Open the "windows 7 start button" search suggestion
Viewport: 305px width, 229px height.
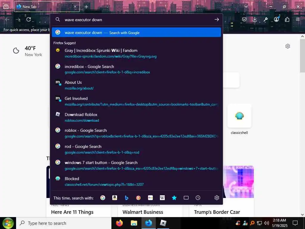pyautogui.click(x=136, y=165)
